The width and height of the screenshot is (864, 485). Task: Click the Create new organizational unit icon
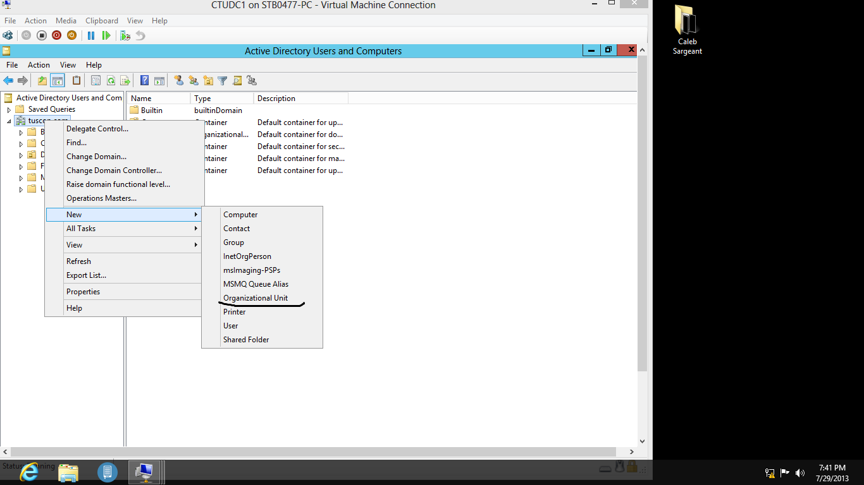click(x=208, y=80)
